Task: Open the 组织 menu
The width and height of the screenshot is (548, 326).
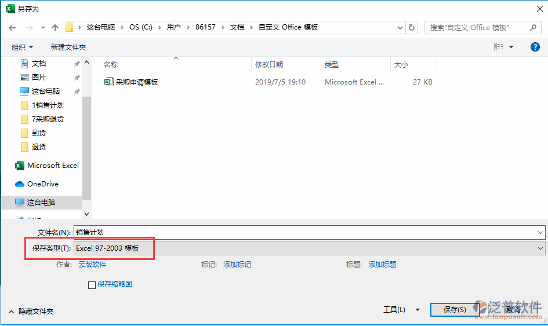Action: pyautogui.click(x=23, y=47)
